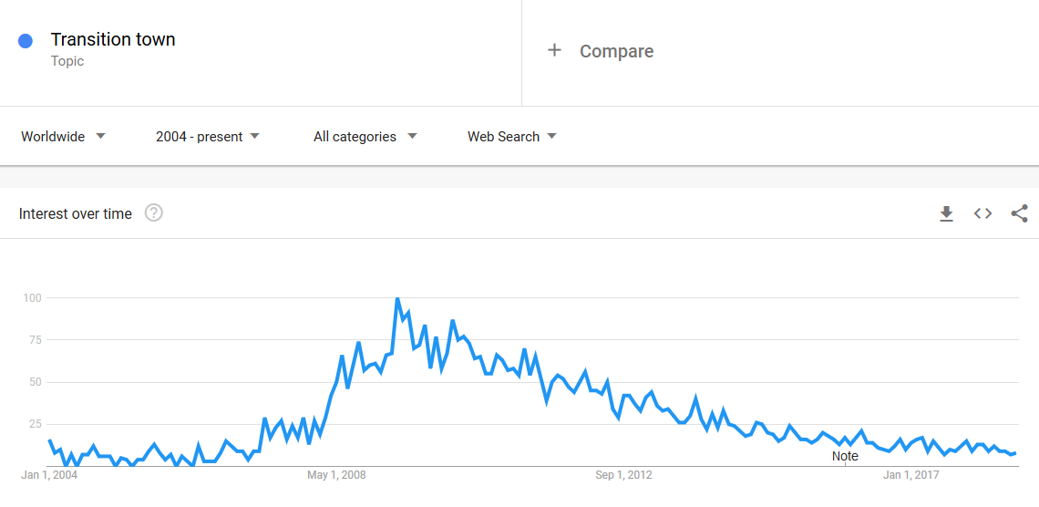Click the chart's peak point at 100

396,298
